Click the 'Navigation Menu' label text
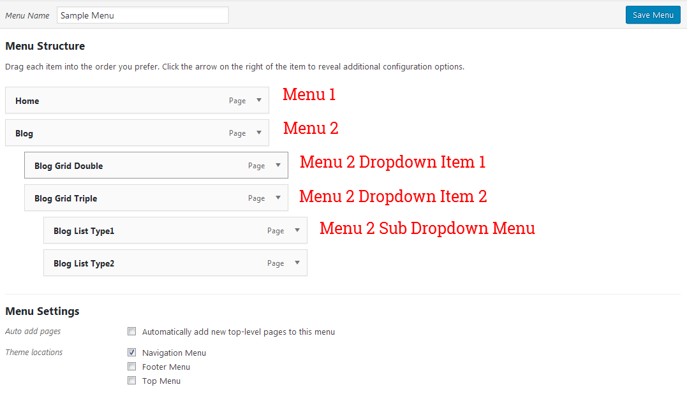 174,353
